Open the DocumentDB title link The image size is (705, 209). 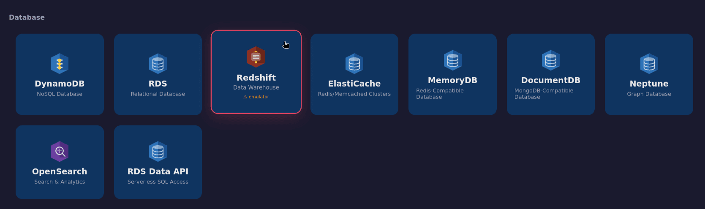551,80
